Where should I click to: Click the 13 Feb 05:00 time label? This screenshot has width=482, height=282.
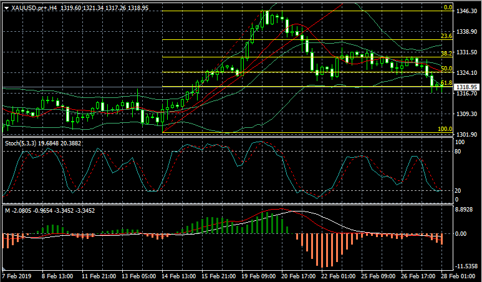coord(139,276)
